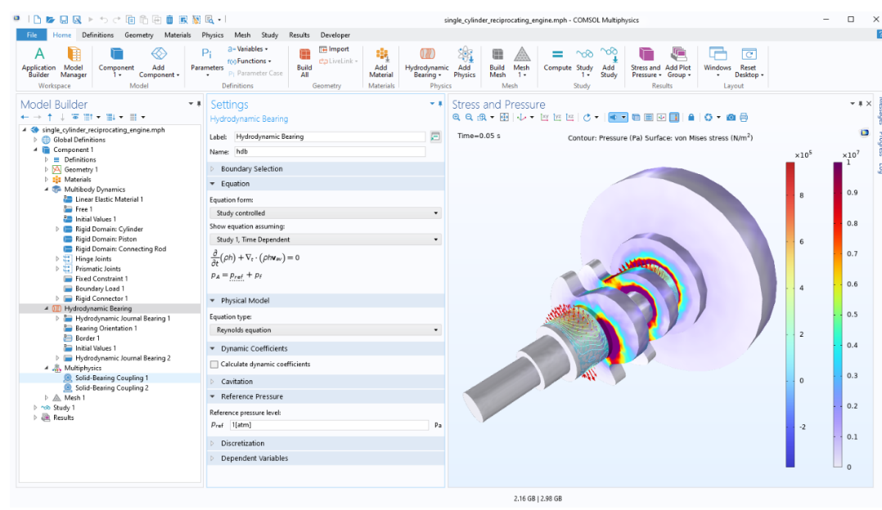
Task: Click the New file icon in quick access toolbar
Action: point(37,20)
